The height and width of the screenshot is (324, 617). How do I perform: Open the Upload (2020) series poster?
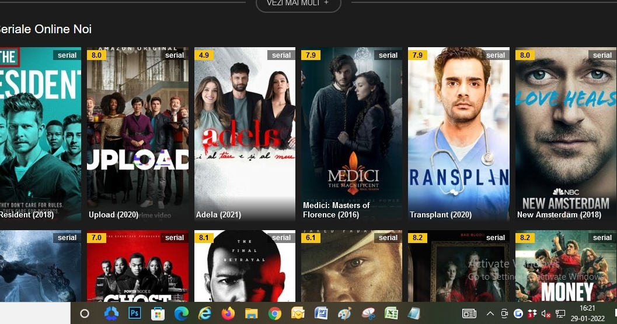click(x=138, y=134)
